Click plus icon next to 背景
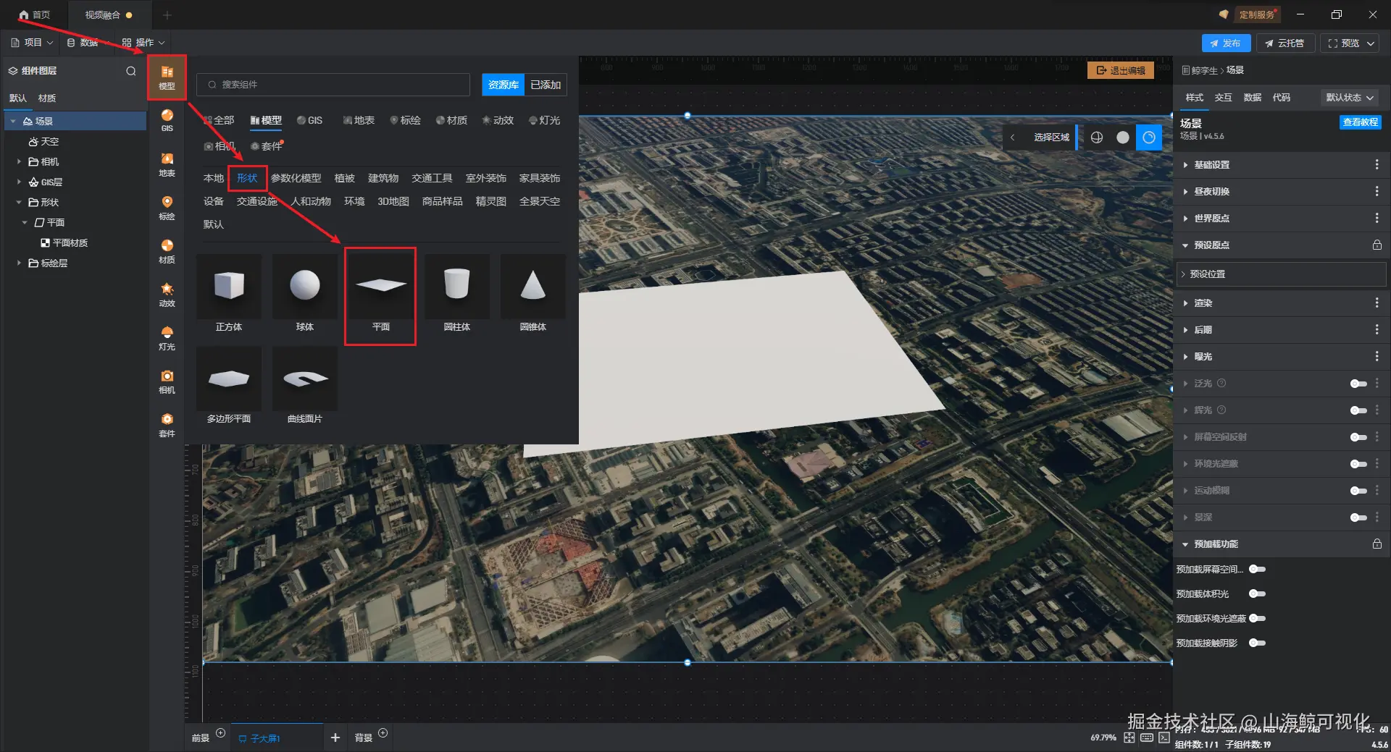 [x=383, y=733]
